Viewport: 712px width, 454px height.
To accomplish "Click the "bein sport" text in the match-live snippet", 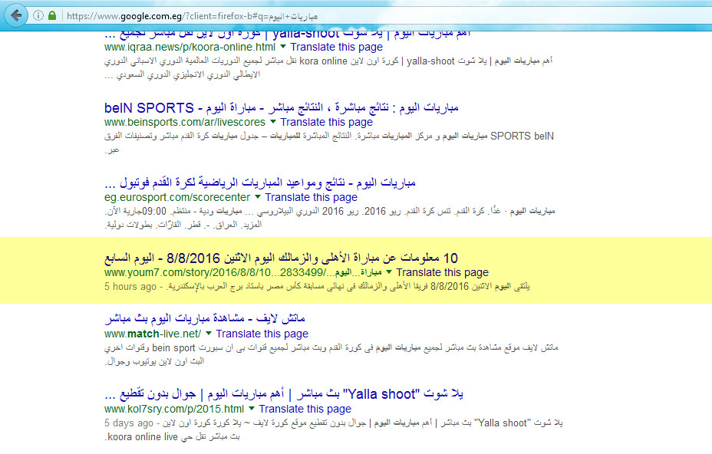I will click(x=173, y=348).
